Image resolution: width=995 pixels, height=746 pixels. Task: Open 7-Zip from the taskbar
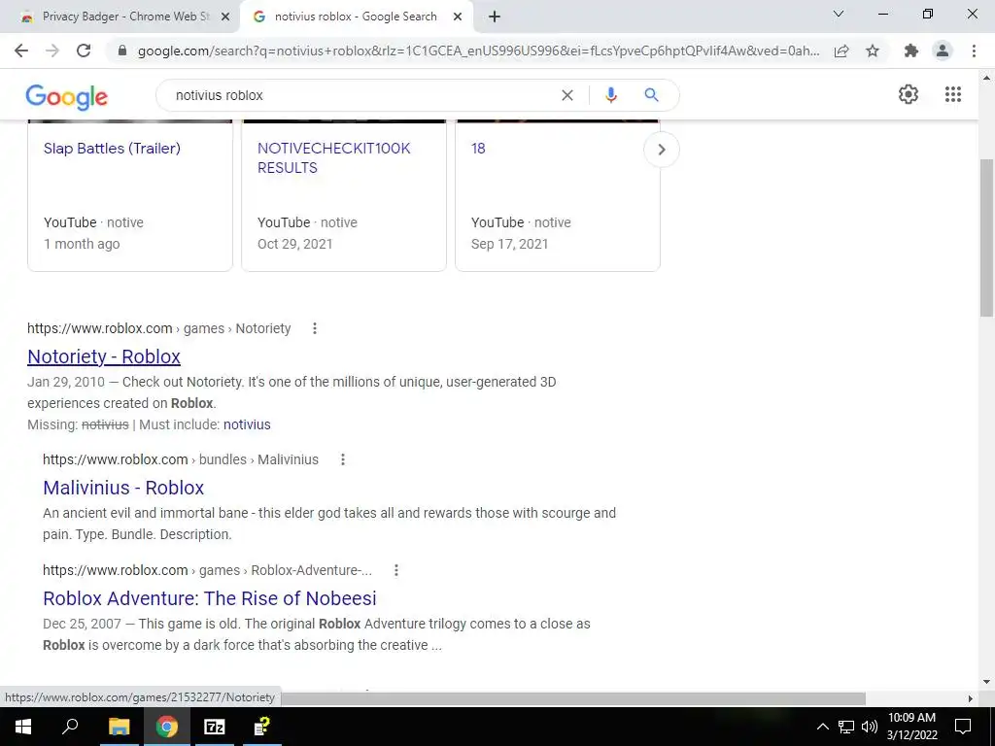point(215,727)
